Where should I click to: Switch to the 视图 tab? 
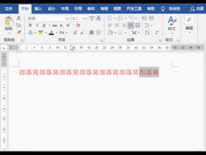pyautogui.click(x=117, y=9)
